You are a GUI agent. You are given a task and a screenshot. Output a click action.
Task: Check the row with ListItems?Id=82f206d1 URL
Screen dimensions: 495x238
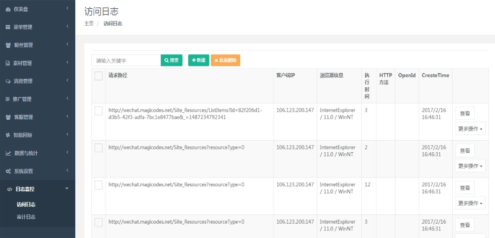(98, 111)
